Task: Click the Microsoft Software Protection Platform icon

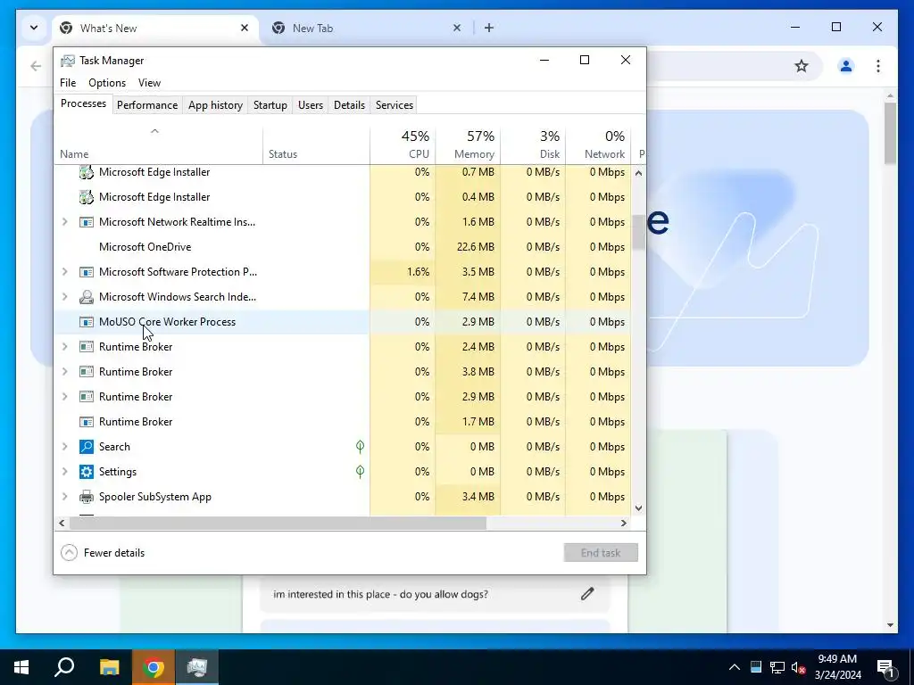Action: pos(87,272)
